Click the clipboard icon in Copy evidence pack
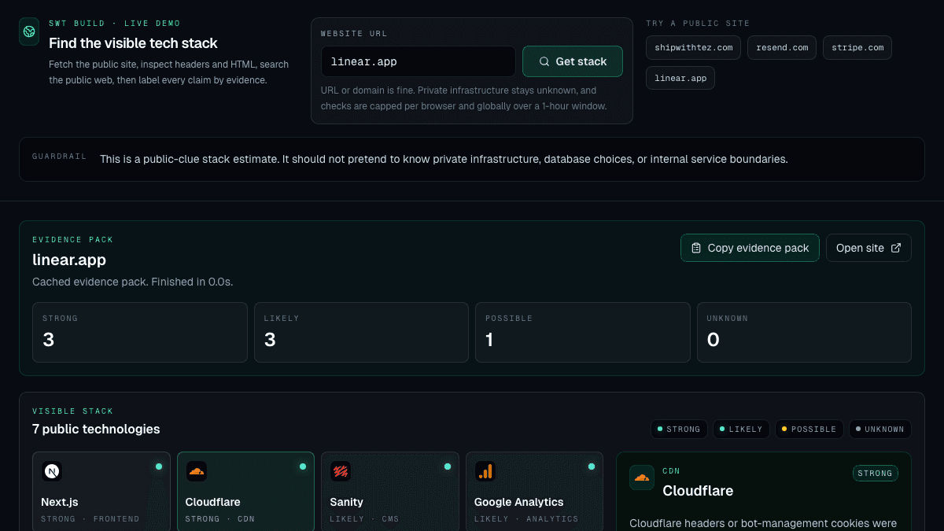The image size is (944, 531). tap(696, 248)
